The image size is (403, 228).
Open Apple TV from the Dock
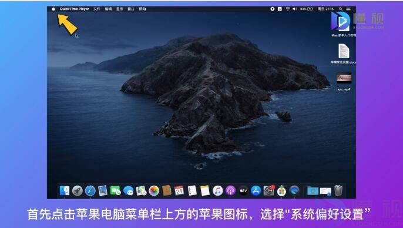(243, 191)
